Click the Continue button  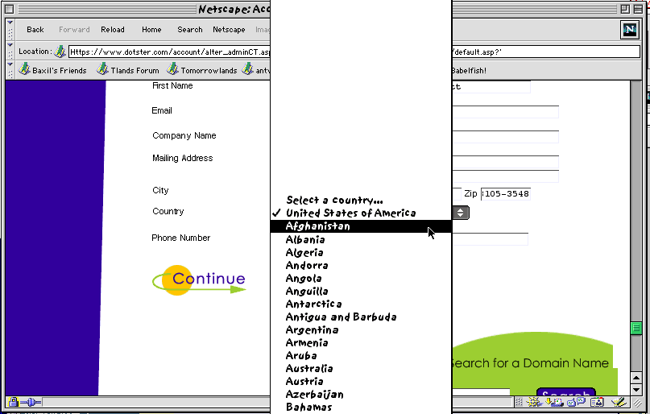point(200,280)
